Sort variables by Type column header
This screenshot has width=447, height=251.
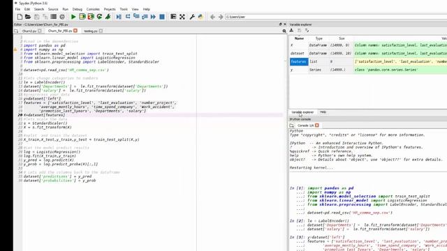tap(318, 38)
